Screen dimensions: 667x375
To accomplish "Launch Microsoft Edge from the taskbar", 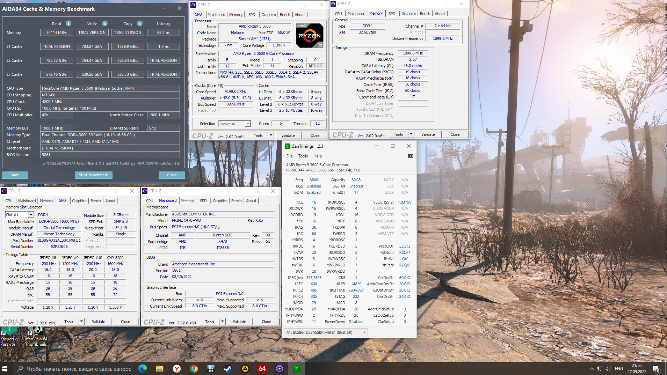I will point(142,368).
